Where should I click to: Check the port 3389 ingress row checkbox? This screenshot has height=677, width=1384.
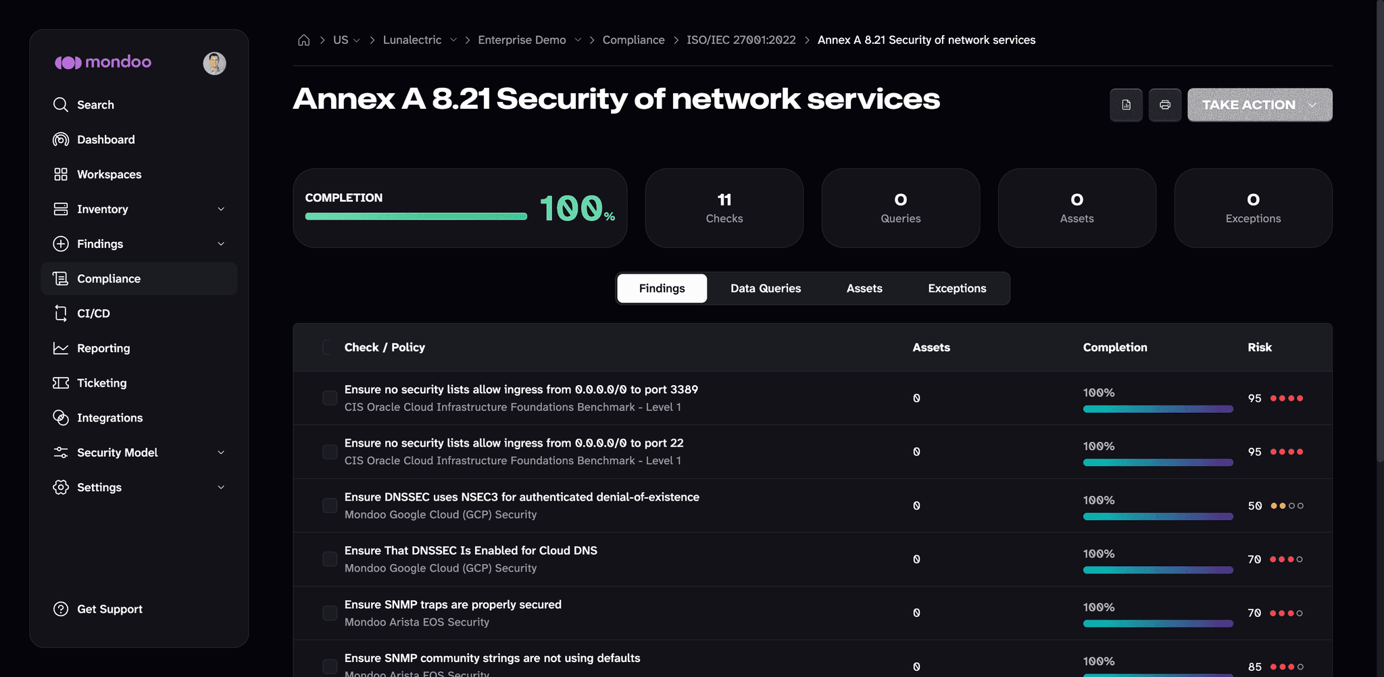coord(330,398)
